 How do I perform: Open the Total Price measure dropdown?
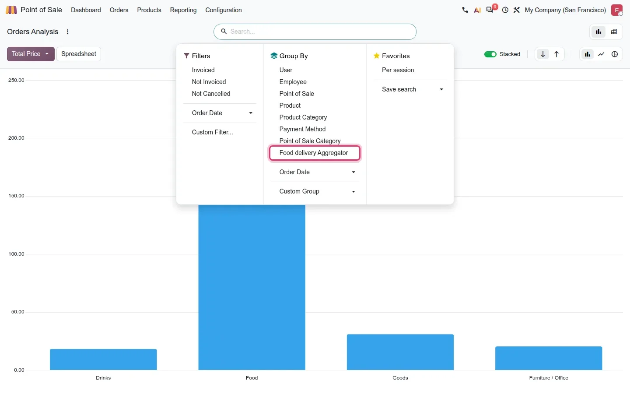click(x=31, y=54)
